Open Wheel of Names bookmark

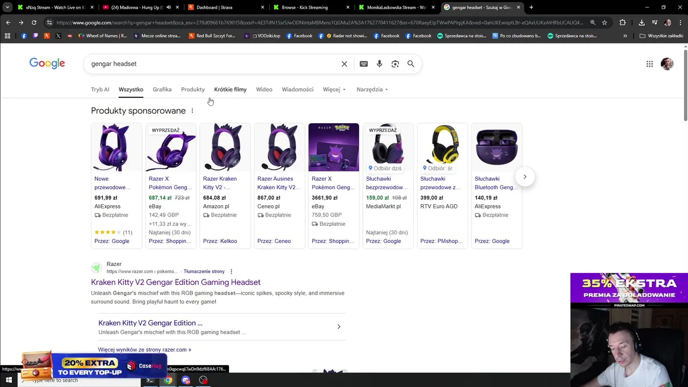pos(103,36)
